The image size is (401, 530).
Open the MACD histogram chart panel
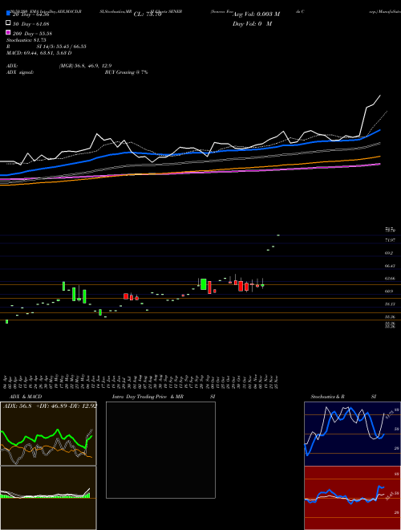click(x=48, y=498)
